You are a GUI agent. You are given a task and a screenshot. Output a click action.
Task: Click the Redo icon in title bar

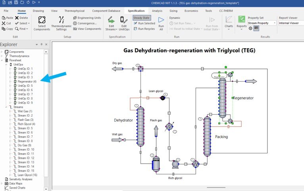point(28,2)
